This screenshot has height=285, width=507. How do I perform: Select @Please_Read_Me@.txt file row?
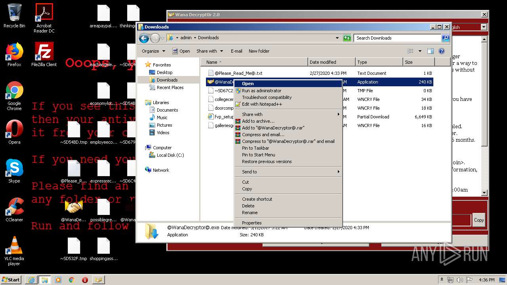[x=320, y=73]
